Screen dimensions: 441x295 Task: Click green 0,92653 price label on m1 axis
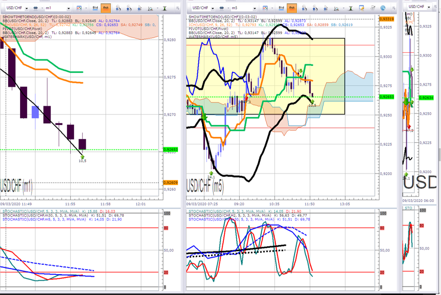tap(171, 149)
